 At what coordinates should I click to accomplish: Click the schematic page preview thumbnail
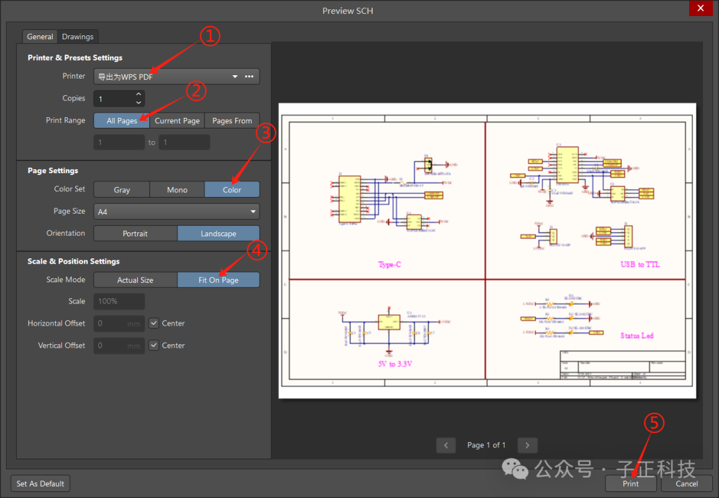pyautogui.click(x=487, y=250)
